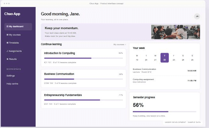Open the Computing assignment due item
This screenshot has width=209, height=128.
pos(164,81)
